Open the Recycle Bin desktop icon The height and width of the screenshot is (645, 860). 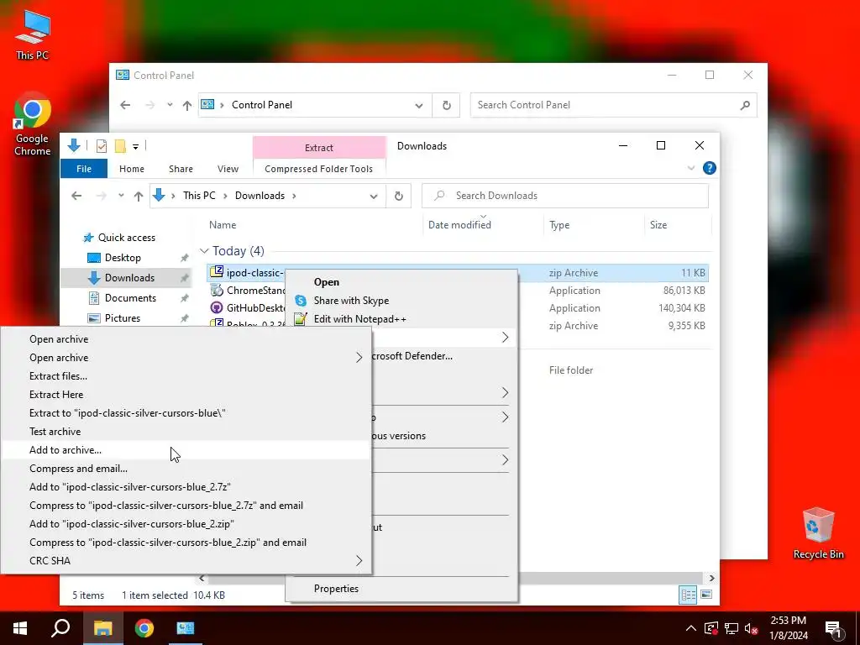pos(818,533)
